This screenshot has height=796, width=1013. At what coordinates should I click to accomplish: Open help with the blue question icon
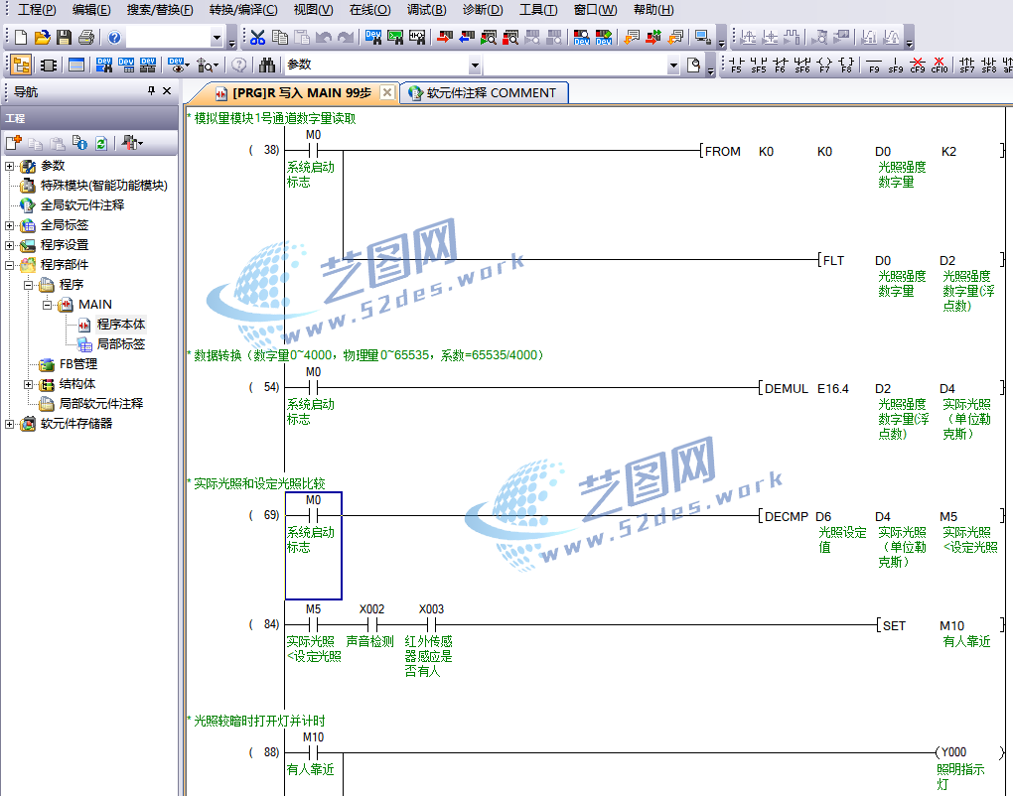coord(114,38)
